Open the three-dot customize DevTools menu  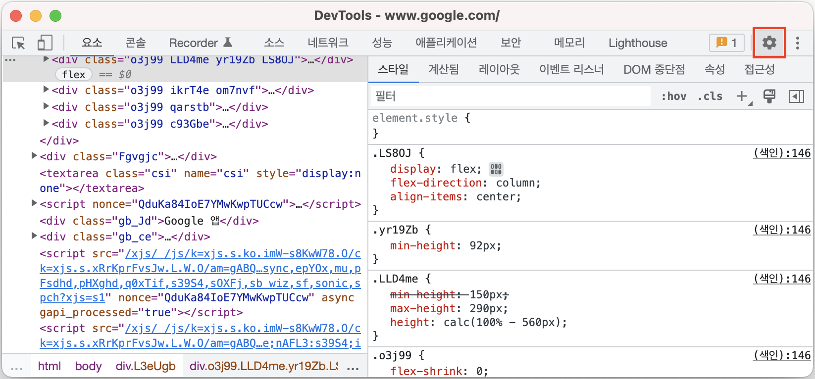tap(797, 43)
